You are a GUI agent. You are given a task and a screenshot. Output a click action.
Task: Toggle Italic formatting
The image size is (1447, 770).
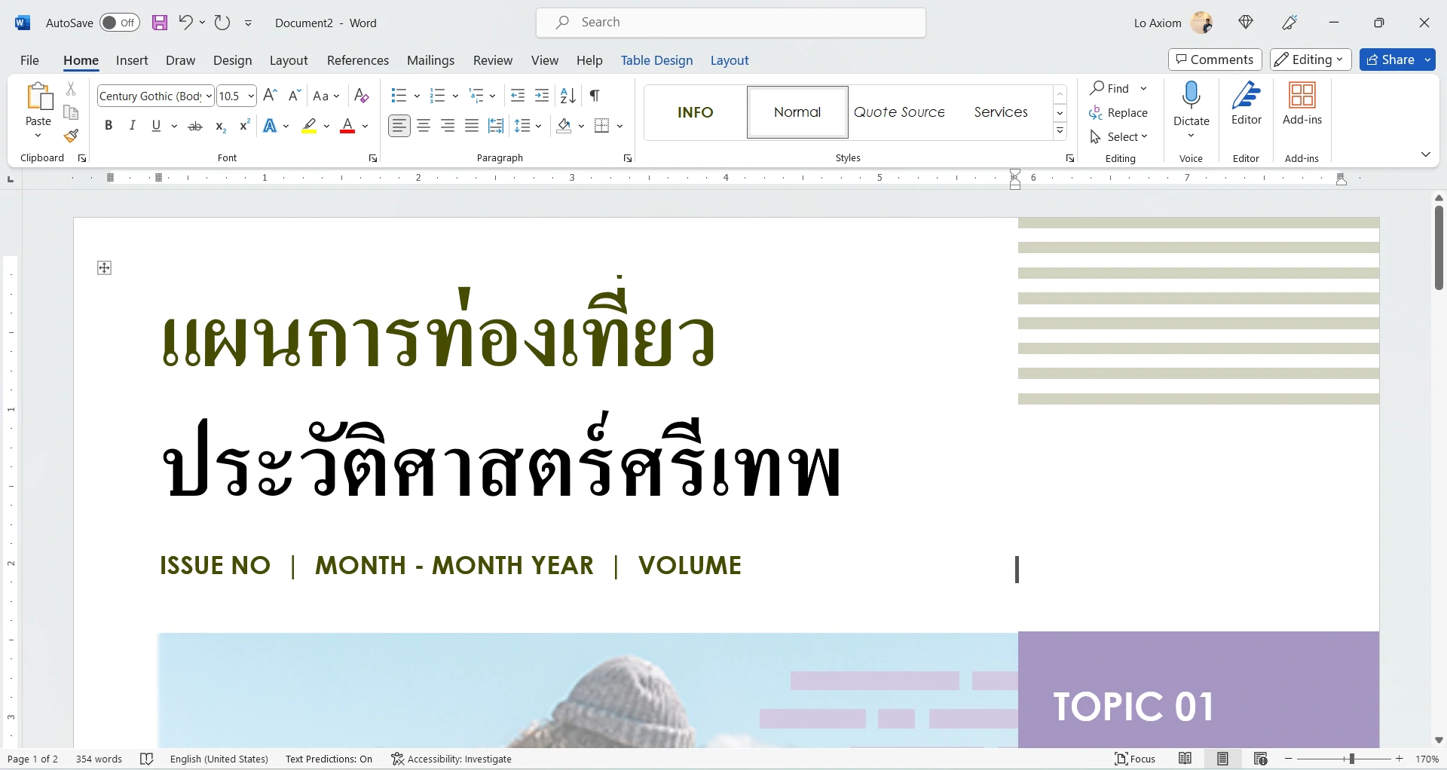[x=133, y=126]
